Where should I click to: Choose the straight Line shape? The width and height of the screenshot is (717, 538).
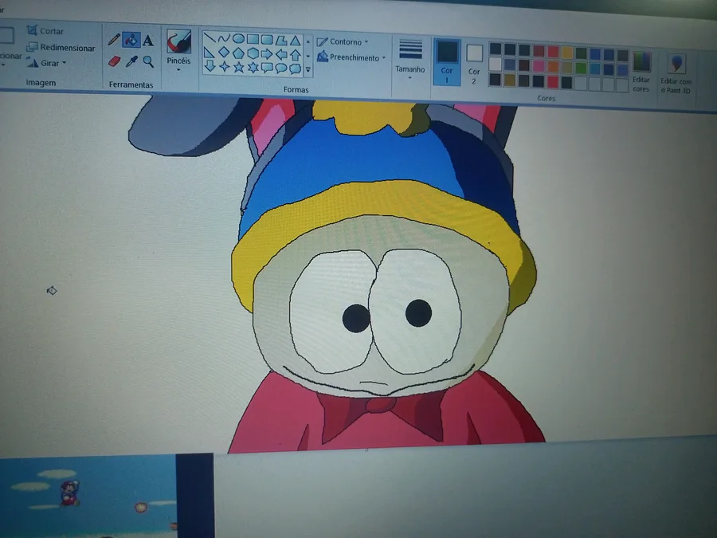(210, 37)
